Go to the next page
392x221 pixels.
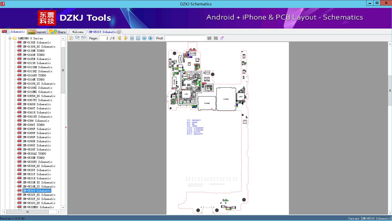(x=126, y=38)
